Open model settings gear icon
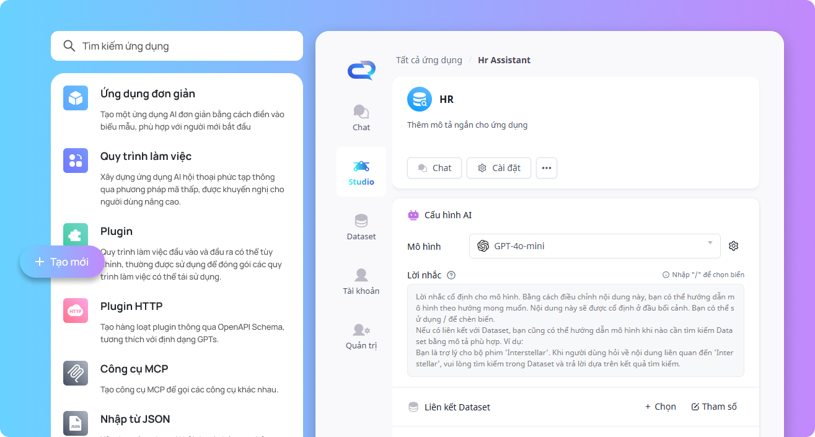This screenshot has width=815, height=437. [x=733, y=246]
